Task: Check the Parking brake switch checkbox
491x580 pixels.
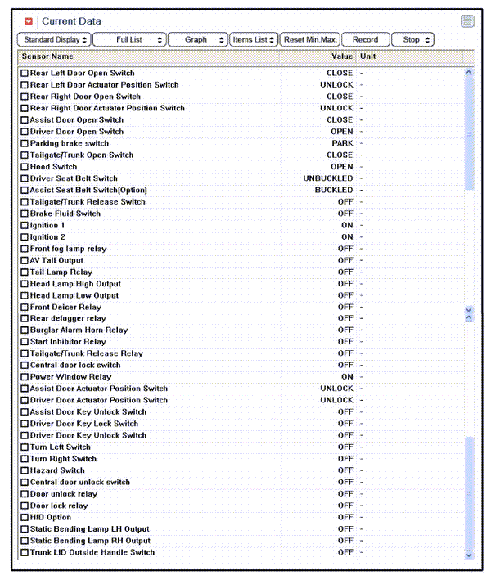Action: tap(24, 143)
